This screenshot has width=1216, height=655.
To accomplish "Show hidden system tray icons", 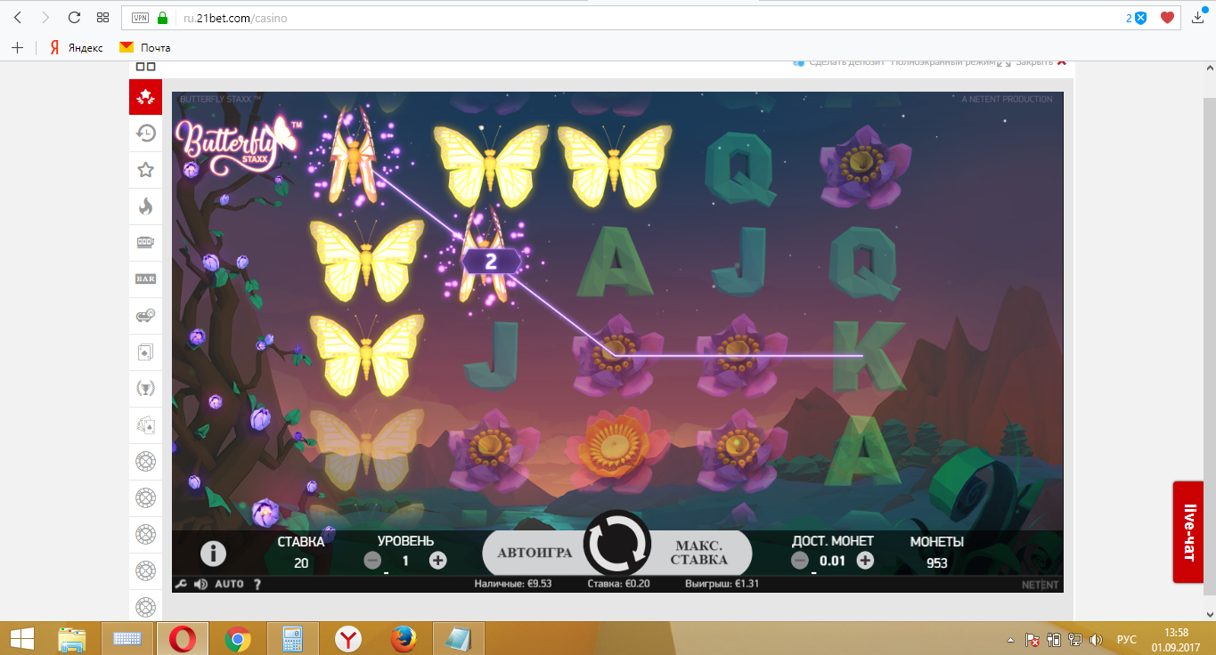I will coord(1009,639).
